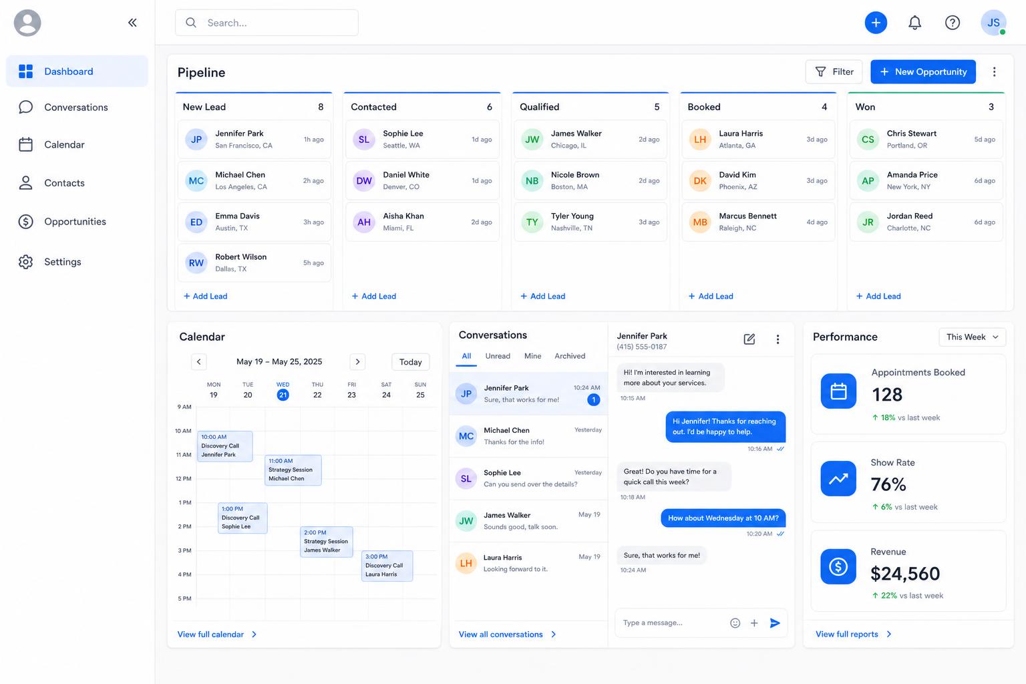This screenshot has width=1026, height=684.
Task: Open Michael Chen conversation 'Thanks for the info!'
Action: [x=528, y=436]
